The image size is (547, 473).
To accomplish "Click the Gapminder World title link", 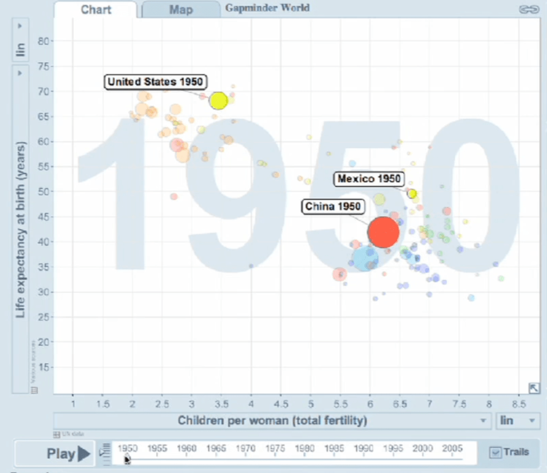I will tap(267, 8).
